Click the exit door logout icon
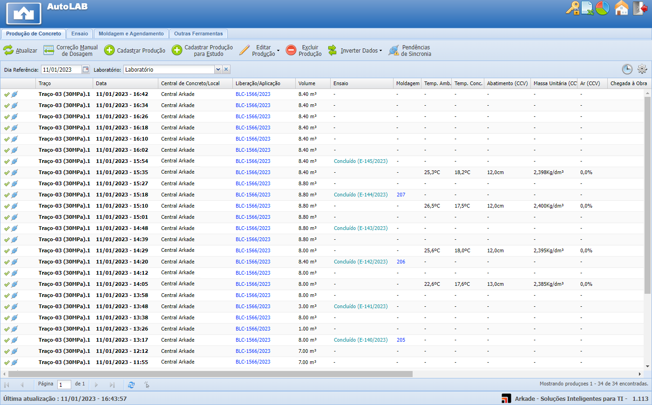Viewport: 652px width, 405px height. [640, 8]
